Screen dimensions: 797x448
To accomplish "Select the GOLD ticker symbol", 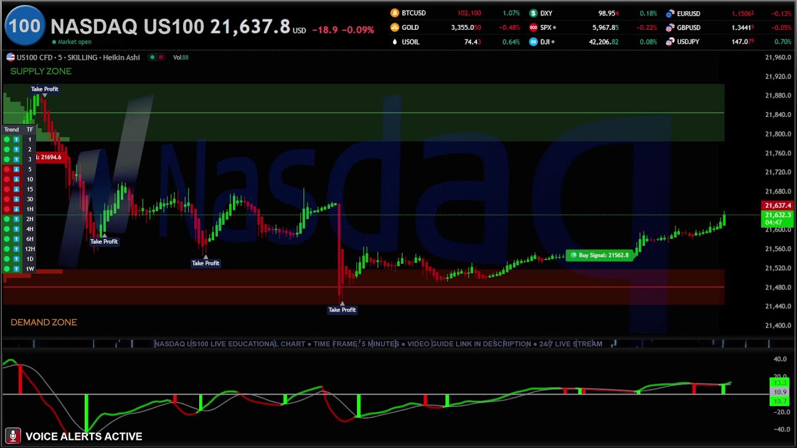I will [x=410, y=27].
